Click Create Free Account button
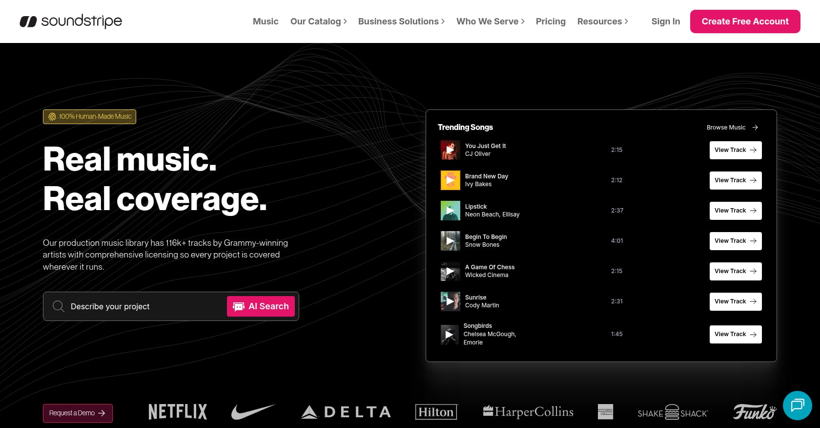The height and width of the screenshot is (428, 820). pyautogui.click(x=745, y=21)
